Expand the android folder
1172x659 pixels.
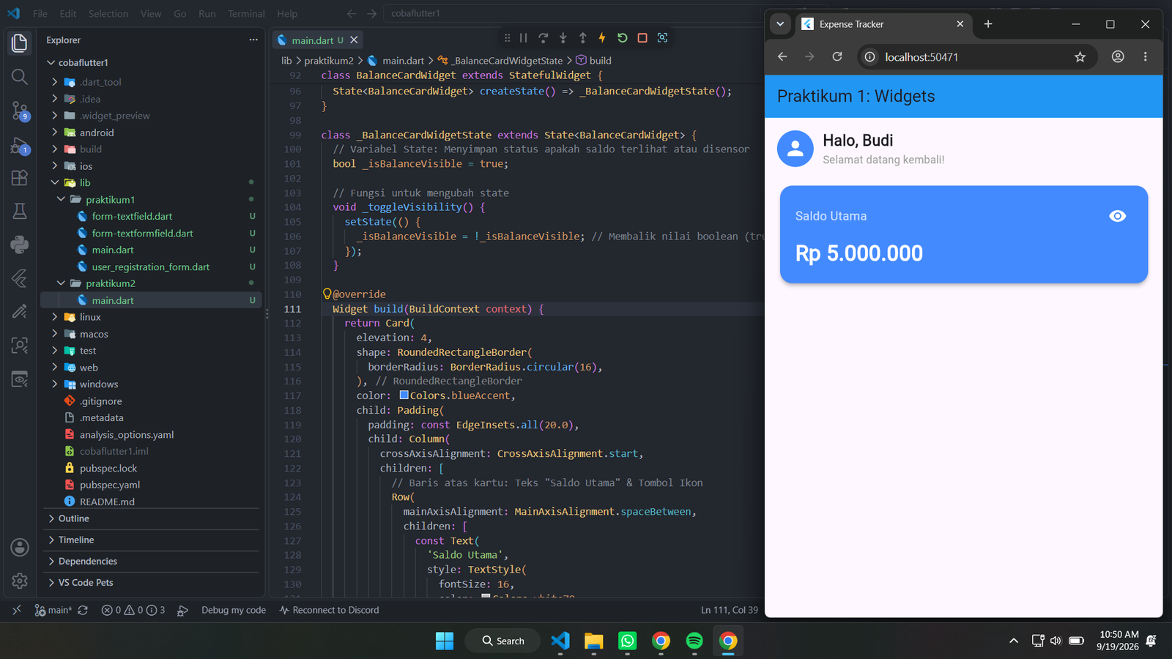click(x=97, y=133)
